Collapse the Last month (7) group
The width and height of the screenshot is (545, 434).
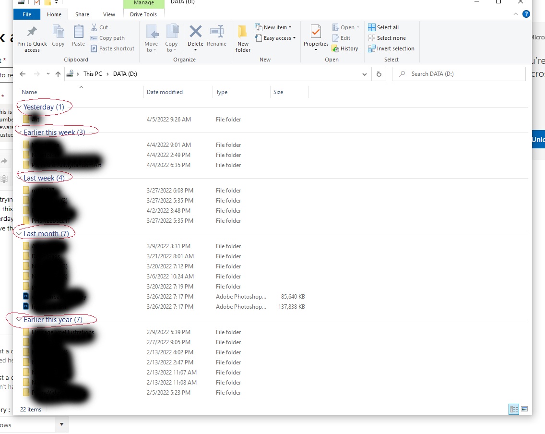pos(20,234)
